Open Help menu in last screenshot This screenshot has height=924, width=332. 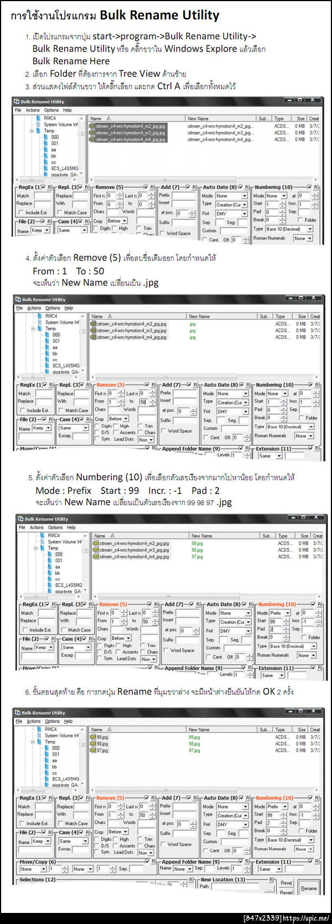click(x=68, y=721)
